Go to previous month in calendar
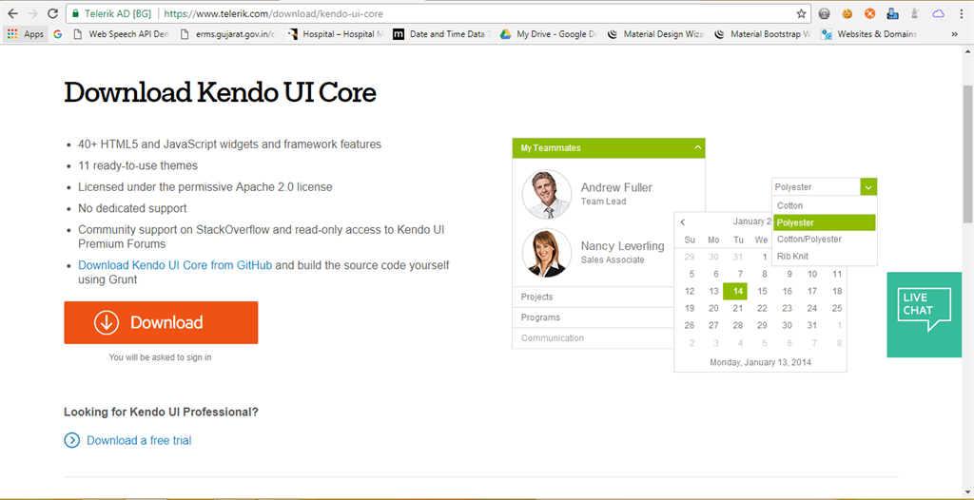The height and width of the screenshot is (500, 974). click(683, 221)
